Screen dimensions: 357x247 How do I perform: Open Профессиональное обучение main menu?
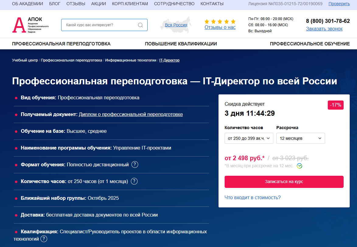coord(310,44)
